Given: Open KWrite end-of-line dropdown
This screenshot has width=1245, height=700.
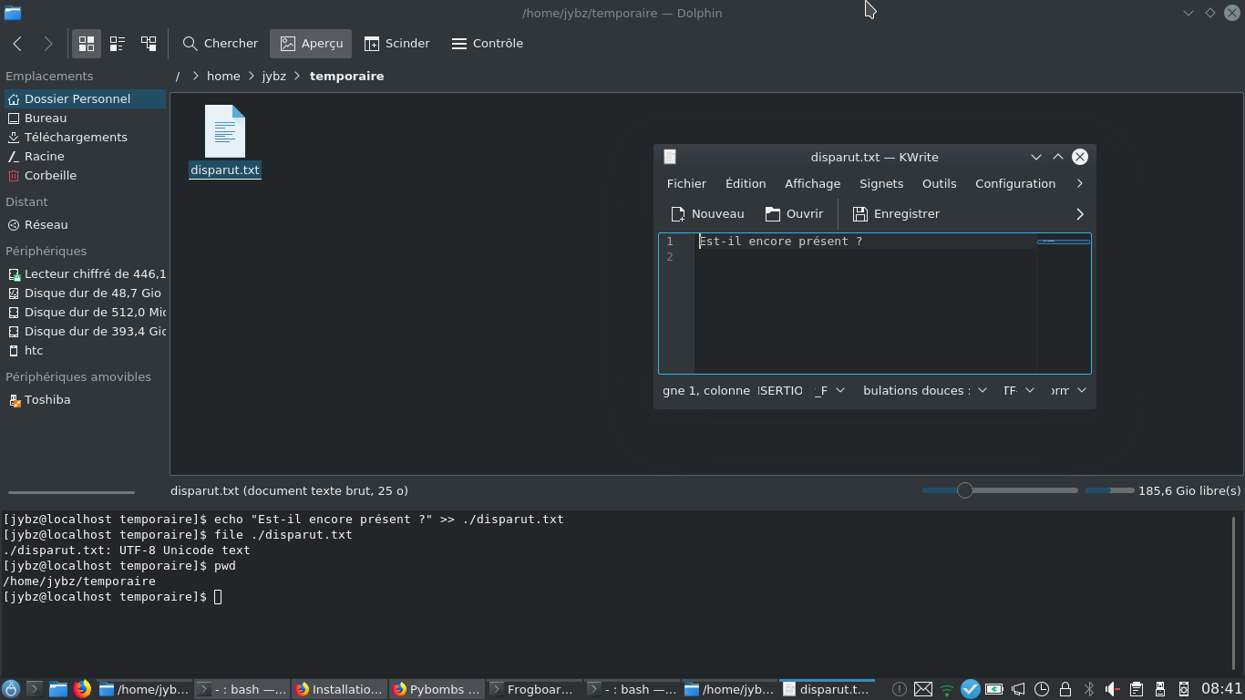Looking at the screenshot, I should (x=829, y=390).
